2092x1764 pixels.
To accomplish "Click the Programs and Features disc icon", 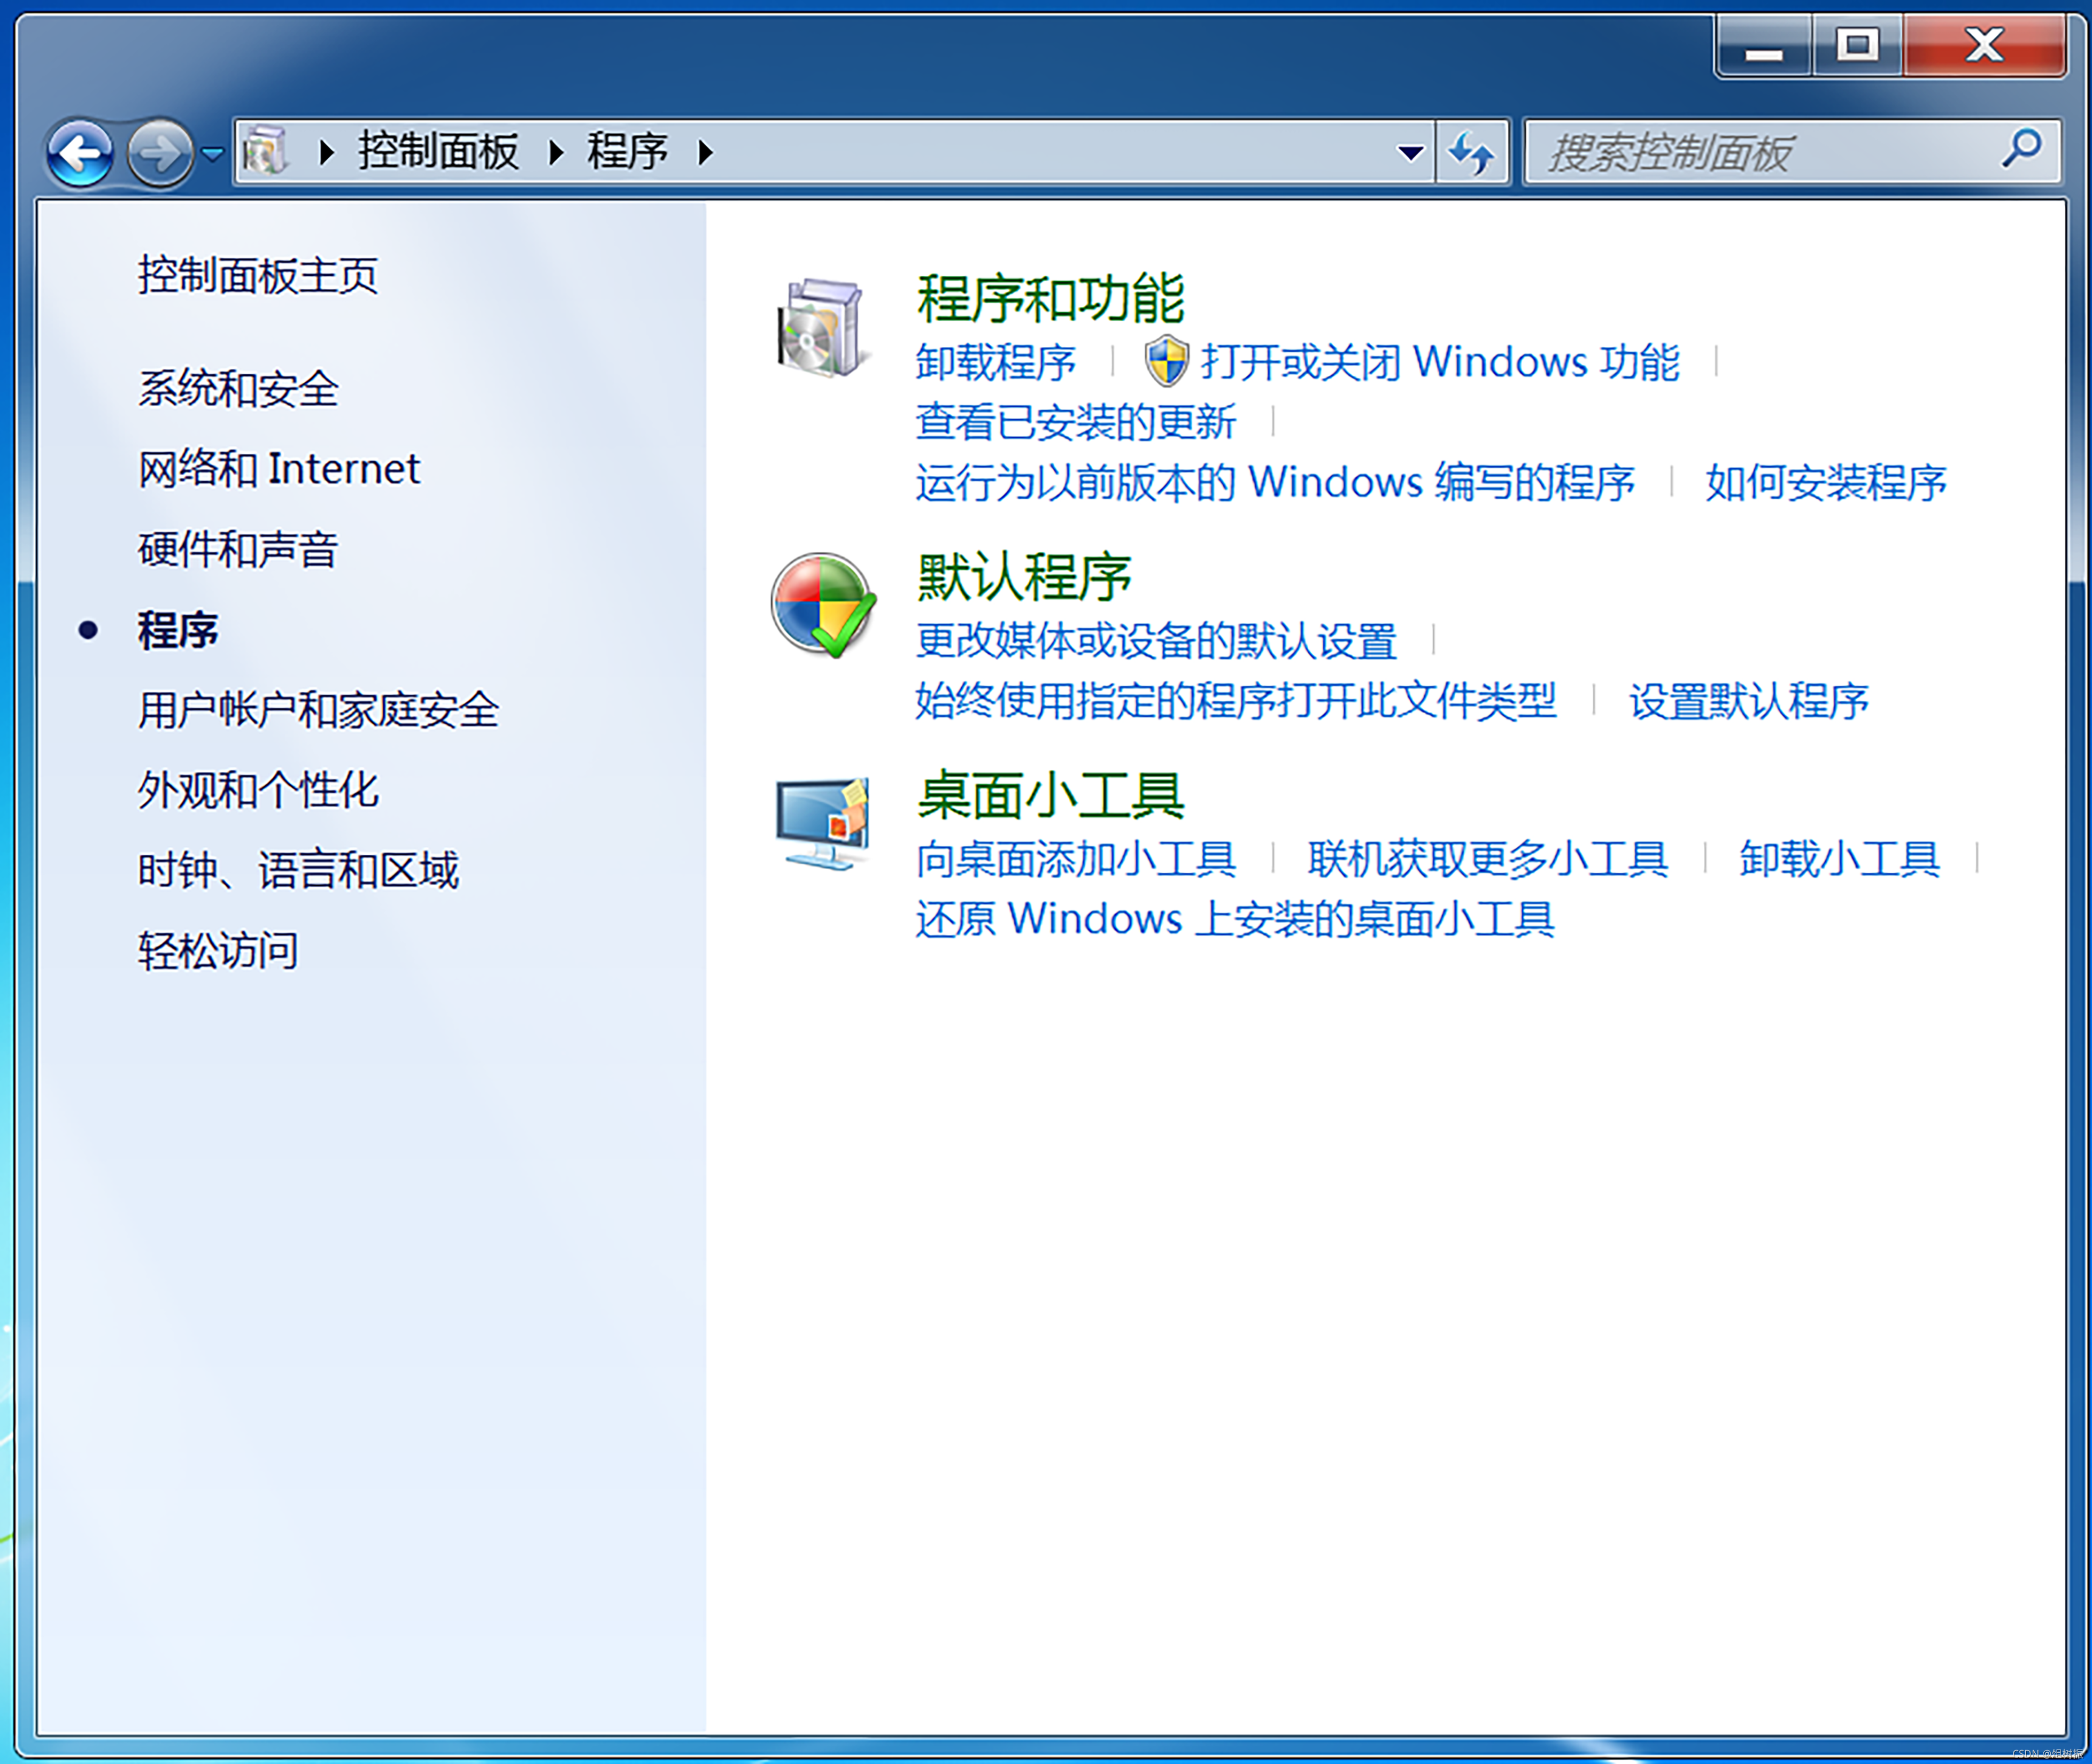I will pyautogui.click(x=819, y=328).
